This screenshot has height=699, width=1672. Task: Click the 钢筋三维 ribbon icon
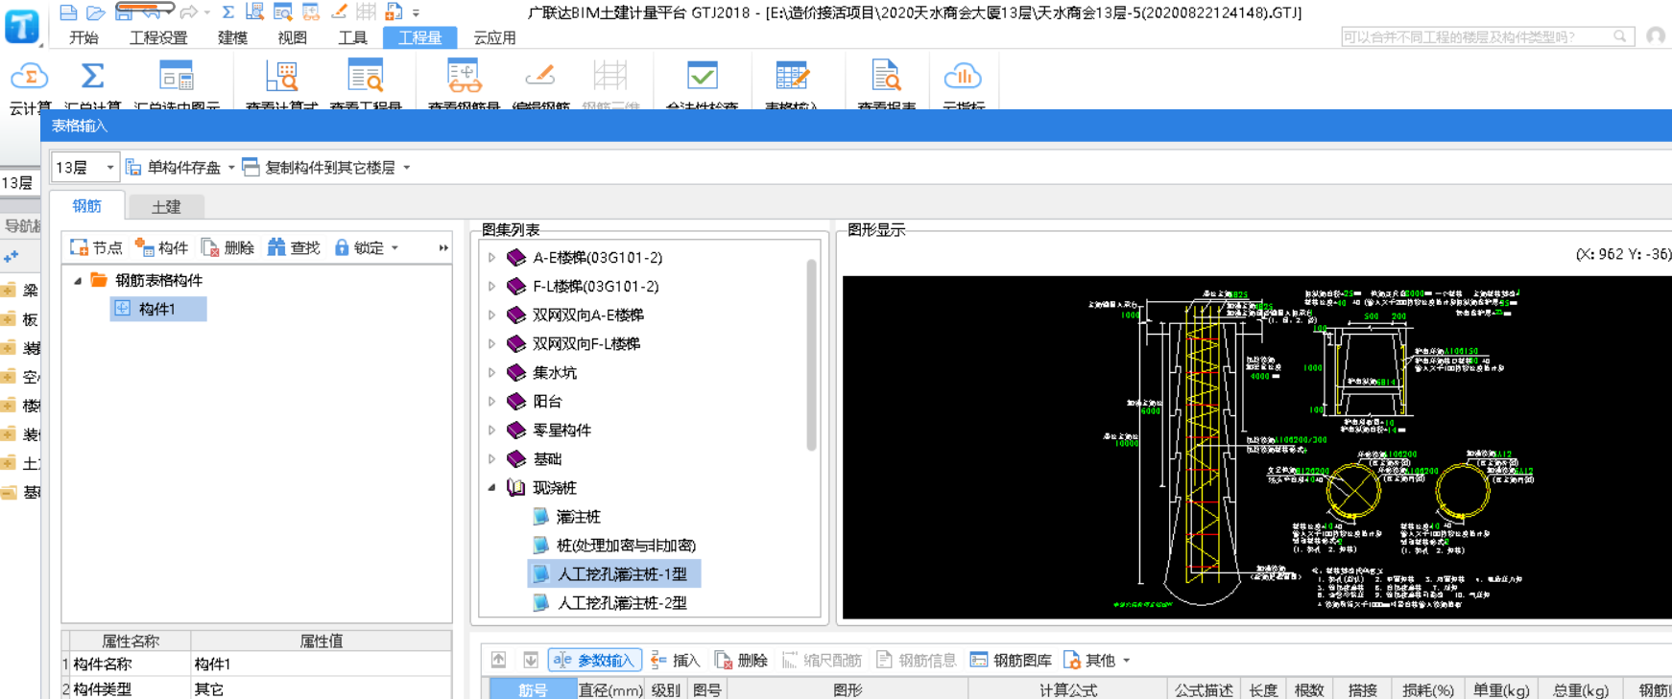tap(610, 77)
